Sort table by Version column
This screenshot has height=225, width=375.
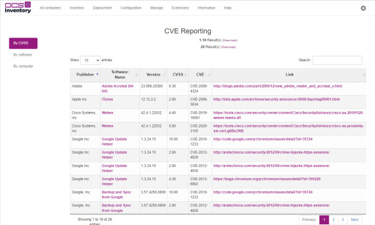(153, 74)
